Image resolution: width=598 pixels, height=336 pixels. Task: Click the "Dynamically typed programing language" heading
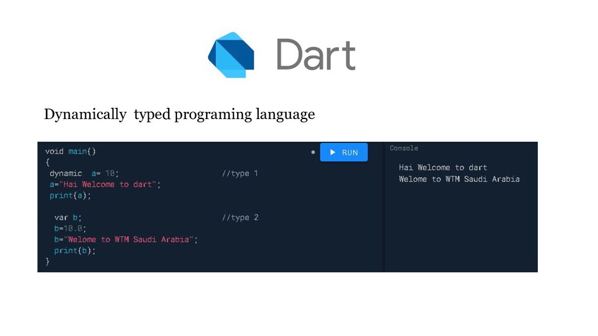click(179, 114)
